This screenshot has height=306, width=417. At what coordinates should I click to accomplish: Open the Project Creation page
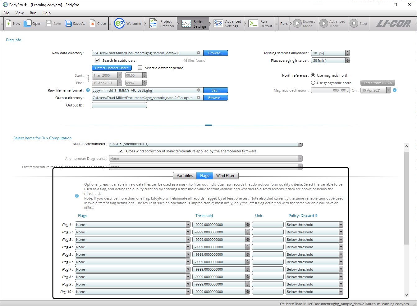(162, 24)
